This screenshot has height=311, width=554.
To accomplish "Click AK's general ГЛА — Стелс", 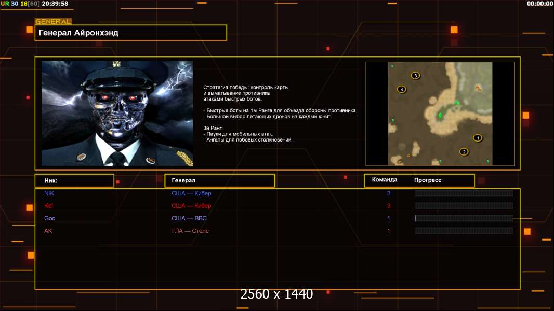I will (190, 231).
